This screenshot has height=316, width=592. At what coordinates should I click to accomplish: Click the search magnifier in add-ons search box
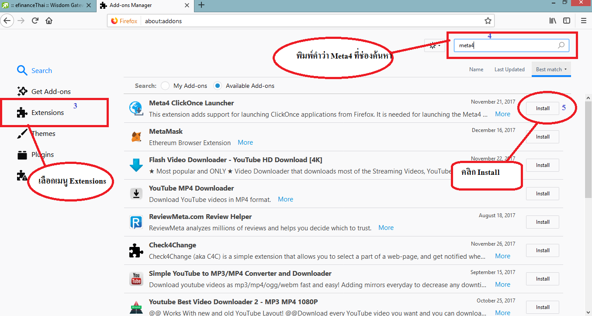[x=561, y=45]
